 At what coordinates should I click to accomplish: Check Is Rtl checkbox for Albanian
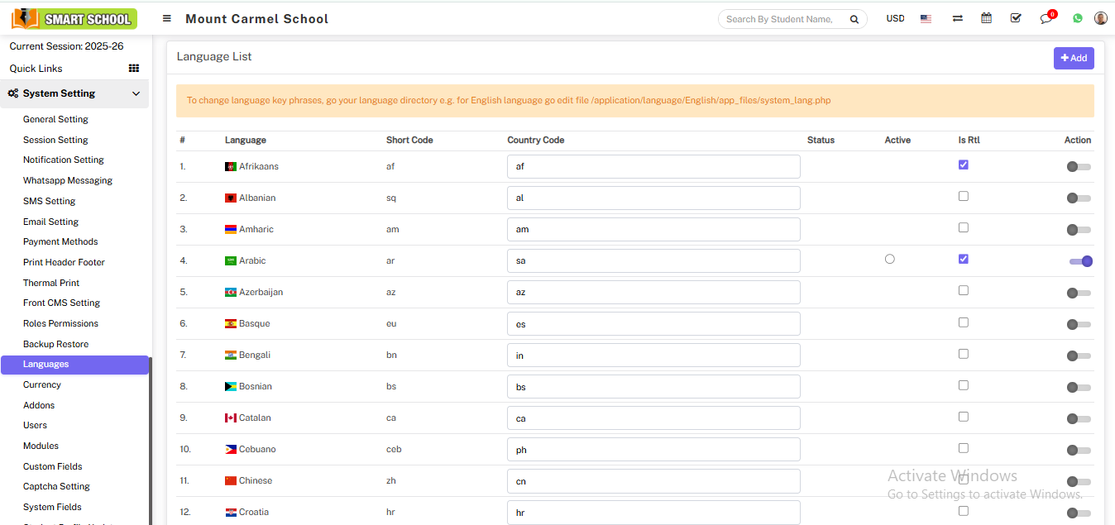click(963, 196)
